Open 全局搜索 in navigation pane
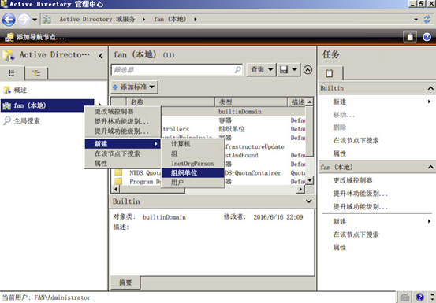The width and height of the screenshot is (436, 303). (22, 120)
